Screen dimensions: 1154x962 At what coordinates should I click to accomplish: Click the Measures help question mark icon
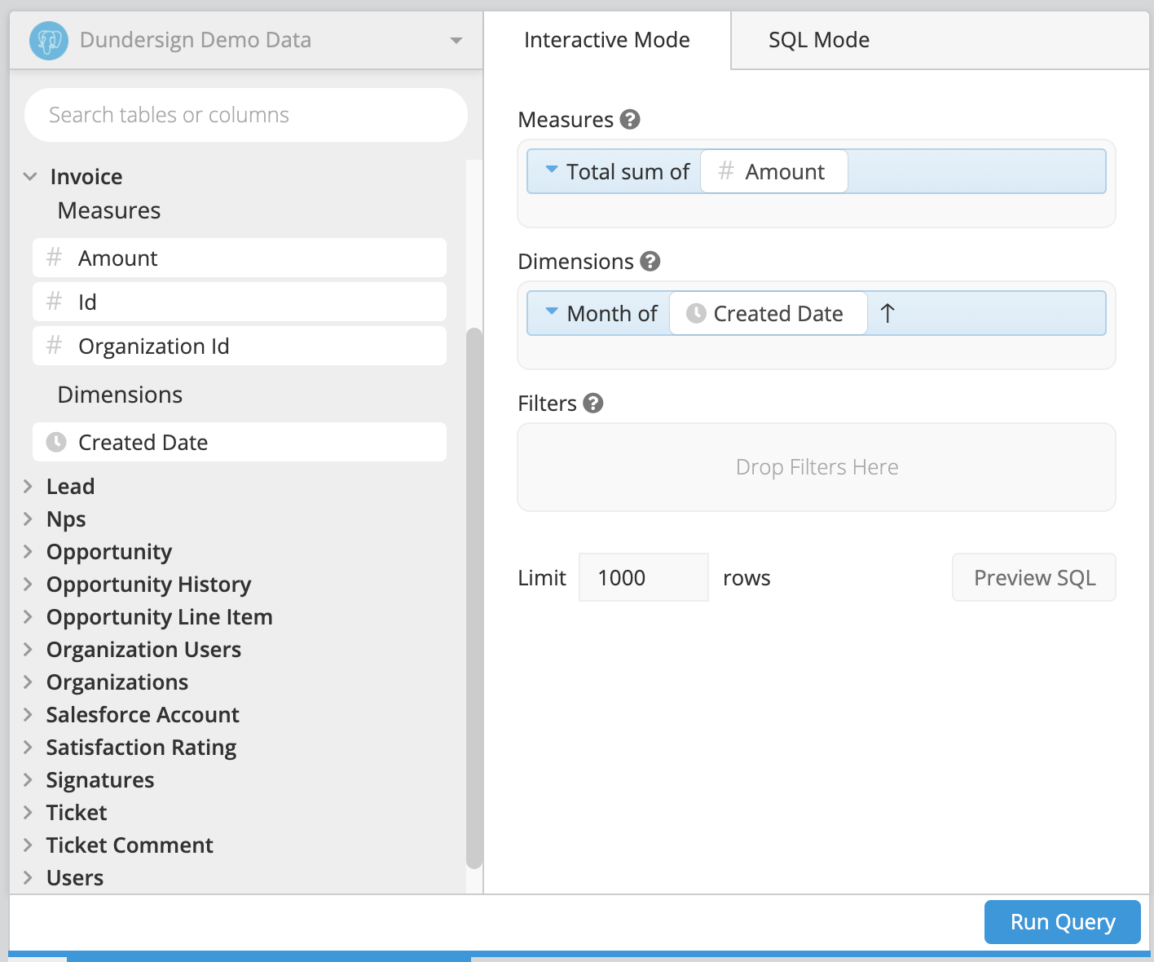(x=630, y=119)
